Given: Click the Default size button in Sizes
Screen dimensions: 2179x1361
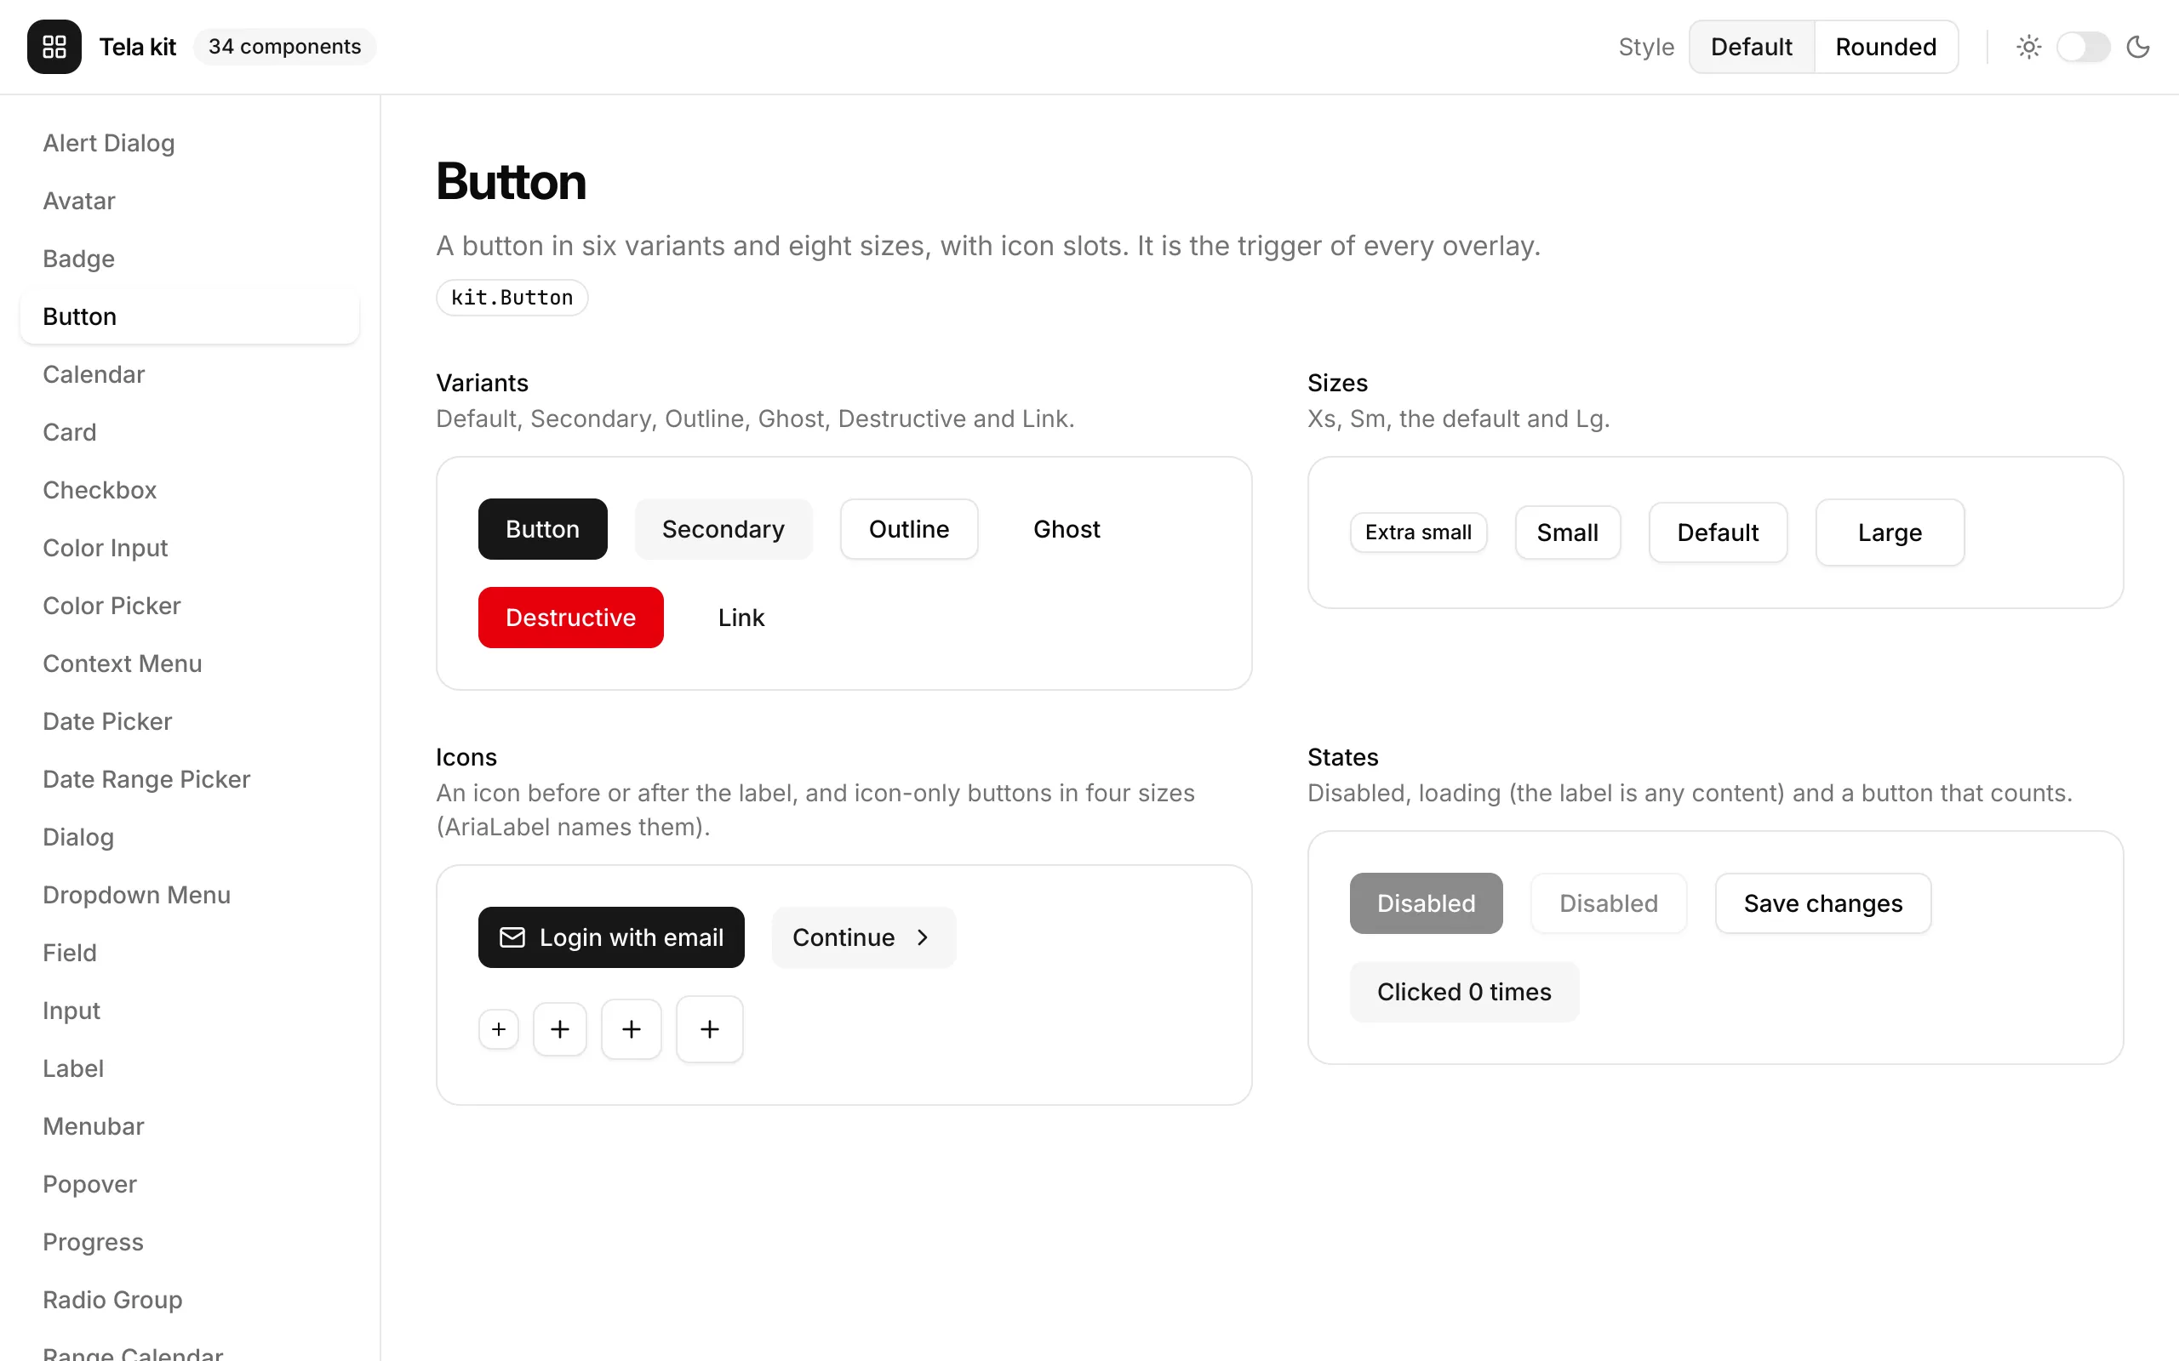Looking at the screenshot, I should click(1718, 532).
